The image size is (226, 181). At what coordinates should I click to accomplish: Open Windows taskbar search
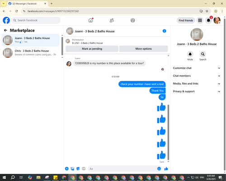[13, 177]
